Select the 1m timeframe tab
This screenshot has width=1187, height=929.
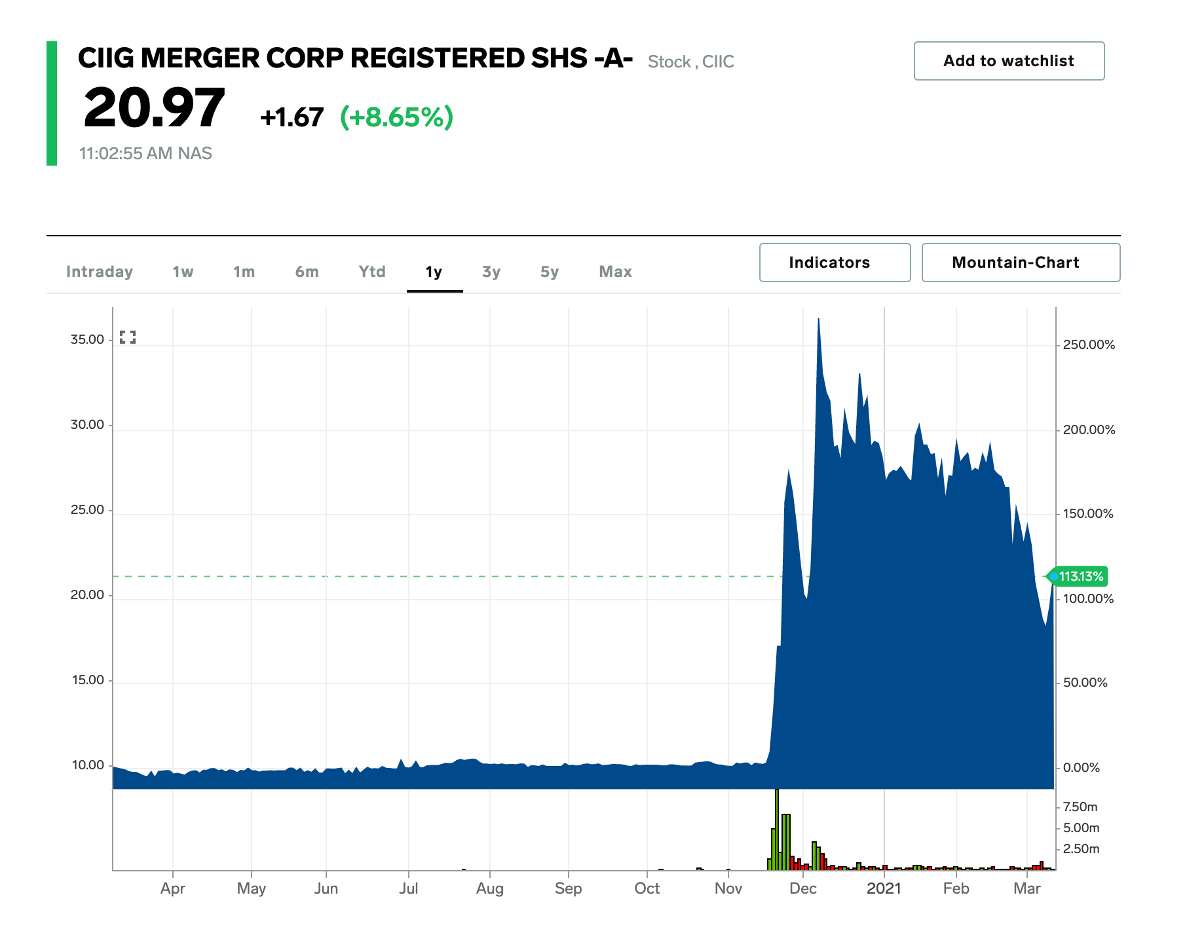point(243,272)
